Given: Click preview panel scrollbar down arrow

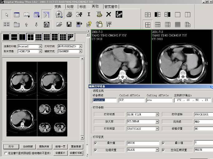Looking at the screenshot, I should pos(82,138).
